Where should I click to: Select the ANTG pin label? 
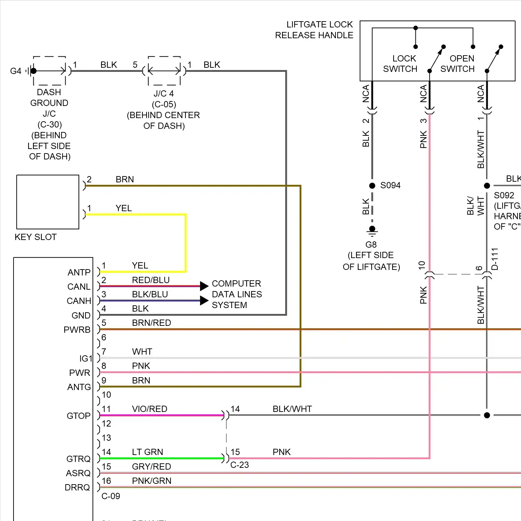click(x=79, y=387)
